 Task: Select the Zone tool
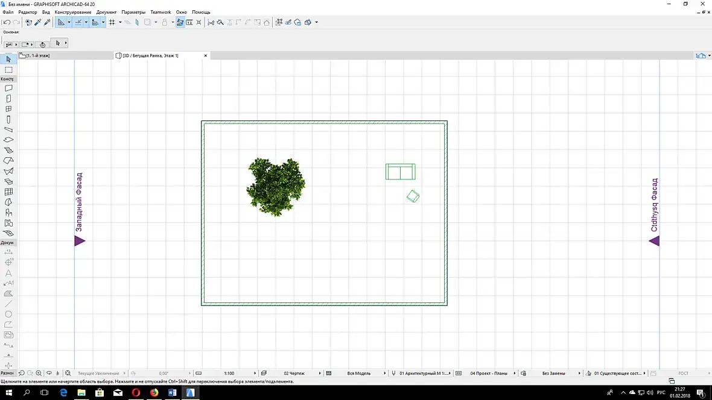point(8,223)
